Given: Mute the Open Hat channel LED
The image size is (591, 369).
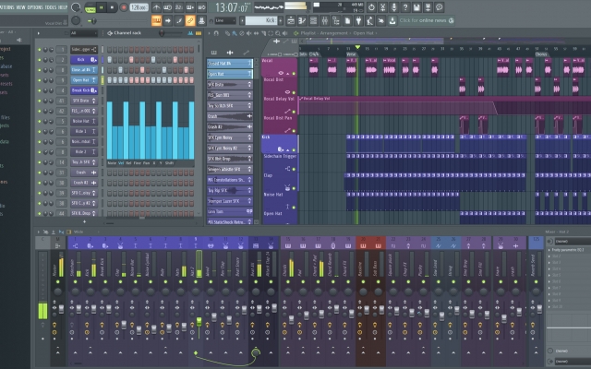Looking at the screenshot, I should click(x=39, y=80).
